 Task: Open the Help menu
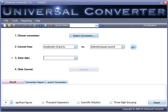pos(38,21)
